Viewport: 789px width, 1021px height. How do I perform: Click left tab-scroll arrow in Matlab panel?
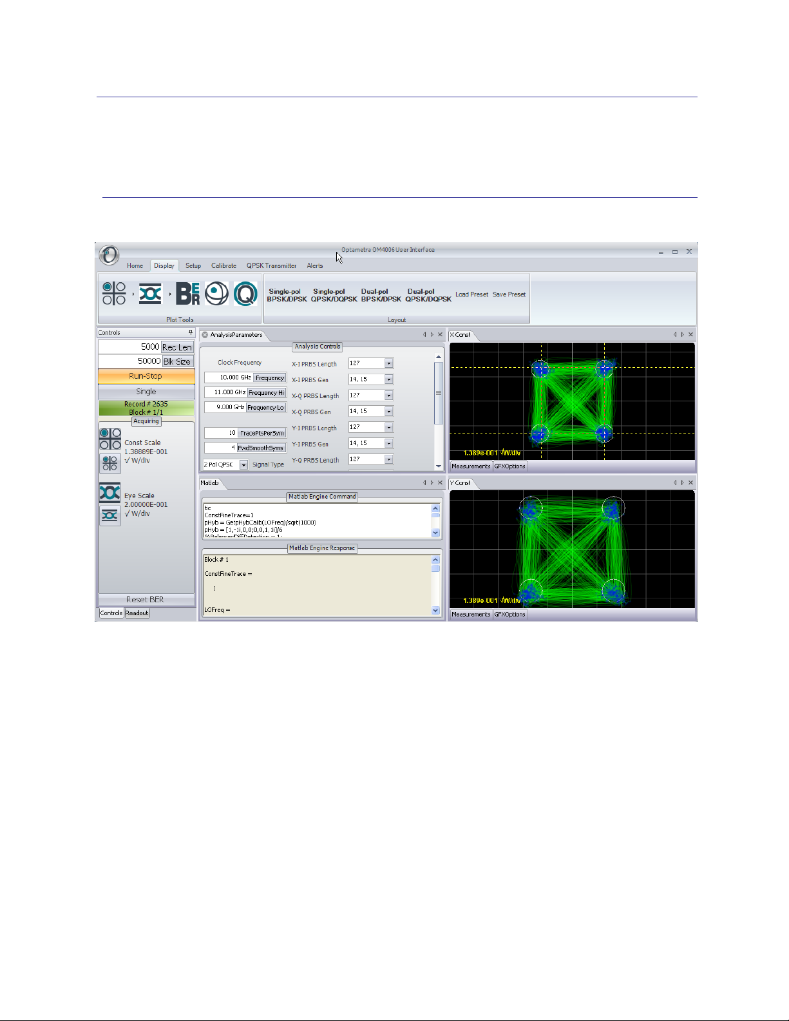pos(424,482)
